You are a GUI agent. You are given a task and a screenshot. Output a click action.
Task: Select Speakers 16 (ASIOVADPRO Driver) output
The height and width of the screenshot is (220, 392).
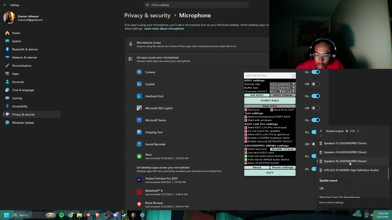(352, 161)
